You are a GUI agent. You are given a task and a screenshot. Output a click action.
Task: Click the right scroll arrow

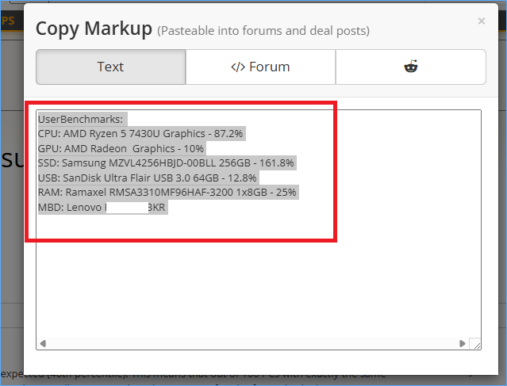[462, 343]
